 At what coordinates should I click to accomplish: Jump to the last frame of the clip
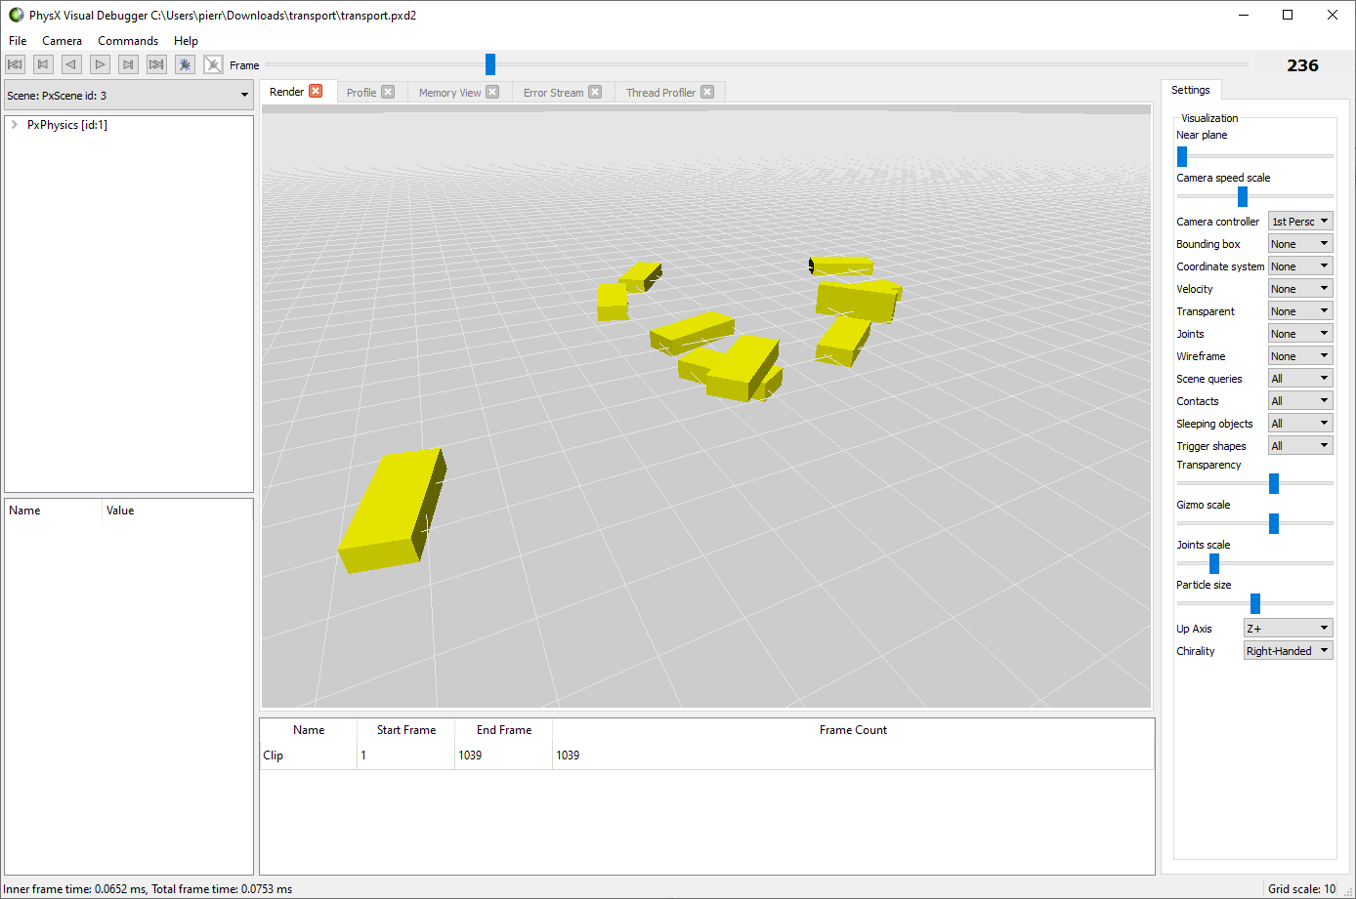pos(156,63)
